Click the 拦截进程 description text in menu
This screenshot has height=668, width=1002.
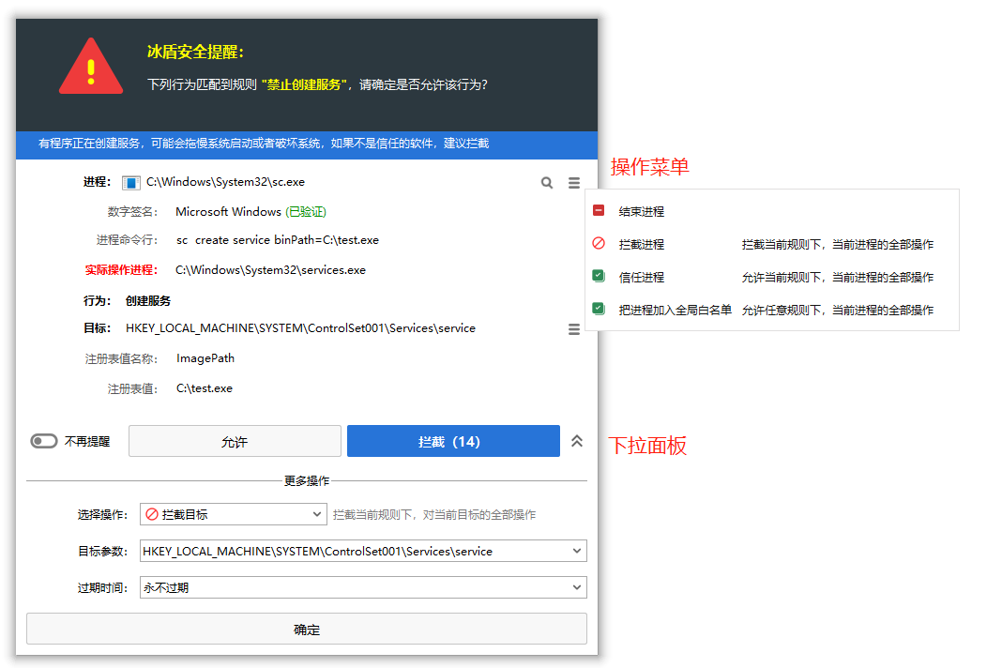click(837, 244)
